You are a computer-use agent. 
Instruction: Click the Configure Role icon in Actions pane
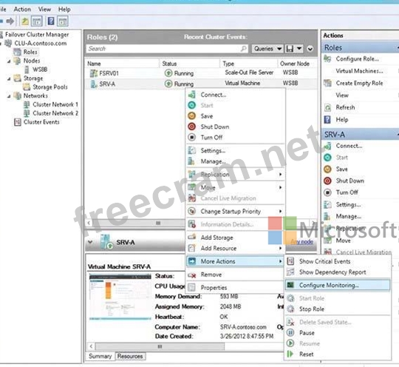pyautogui.click(x=327, y=59)
